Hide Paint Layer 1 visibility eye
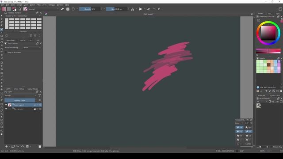 pyautogui.click(x=6, y=105)
